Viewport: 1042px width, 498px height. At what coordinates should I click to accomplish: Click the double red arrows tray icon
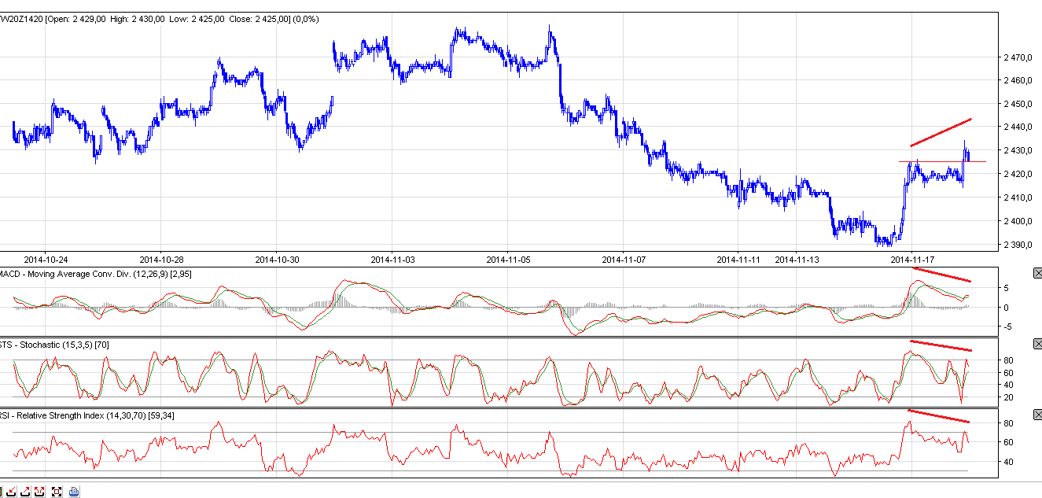pyautogui.click(x=39, y=492)
